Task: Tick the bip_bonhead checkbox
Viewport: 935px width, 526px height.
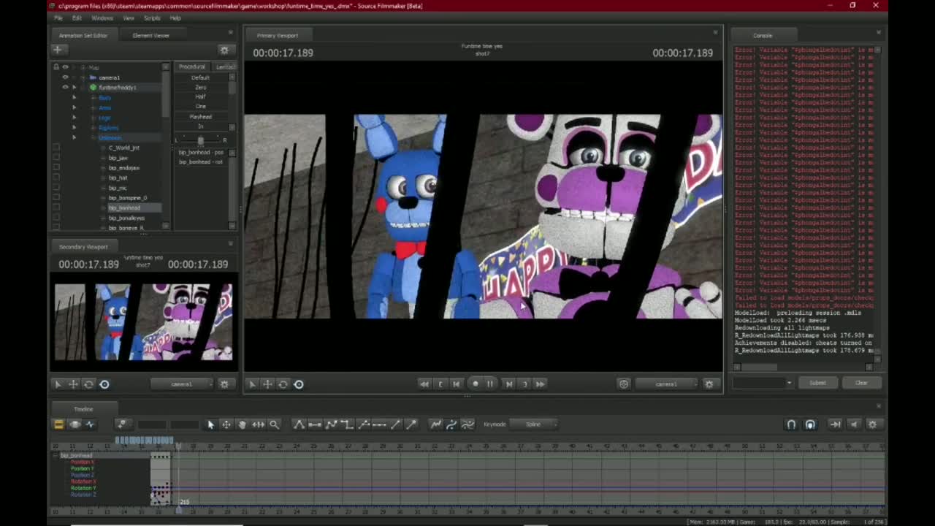Action: pyautogui.click(x=56, y=207)
